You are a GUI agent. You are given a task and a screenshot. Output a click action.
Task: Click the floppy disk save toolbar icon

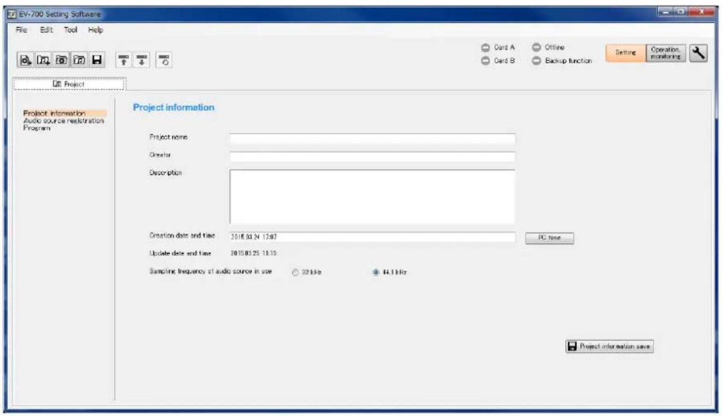click(x=96, y=60)
